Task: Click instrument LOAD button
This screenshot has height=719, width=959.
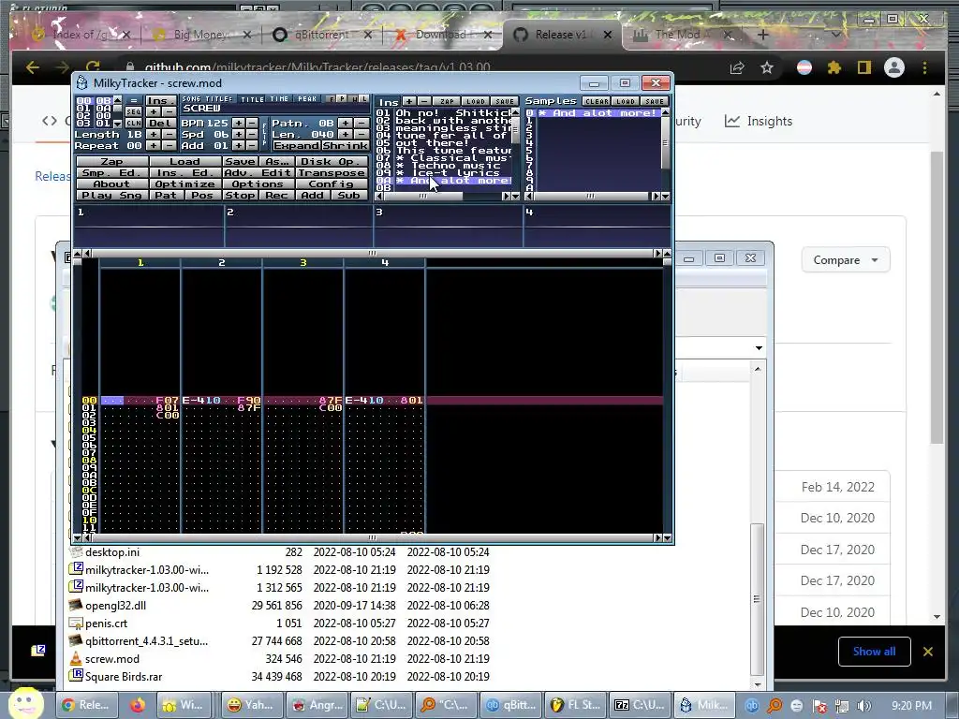Action: coord(475,101)
